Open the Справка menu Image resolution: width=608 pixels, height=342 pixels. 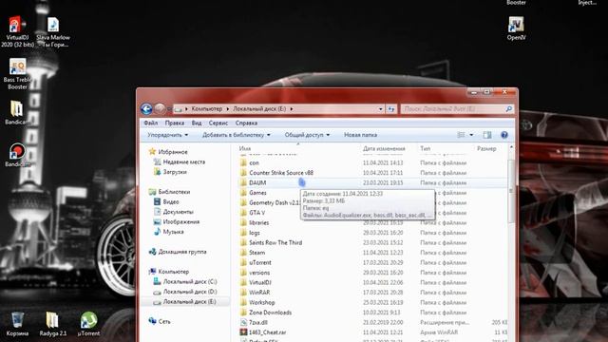[x=246, y=123]
